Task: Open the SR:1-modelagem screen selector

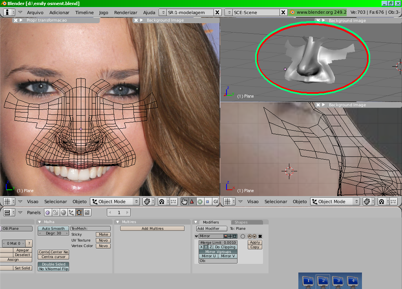Action: click(x=163, y=13)
